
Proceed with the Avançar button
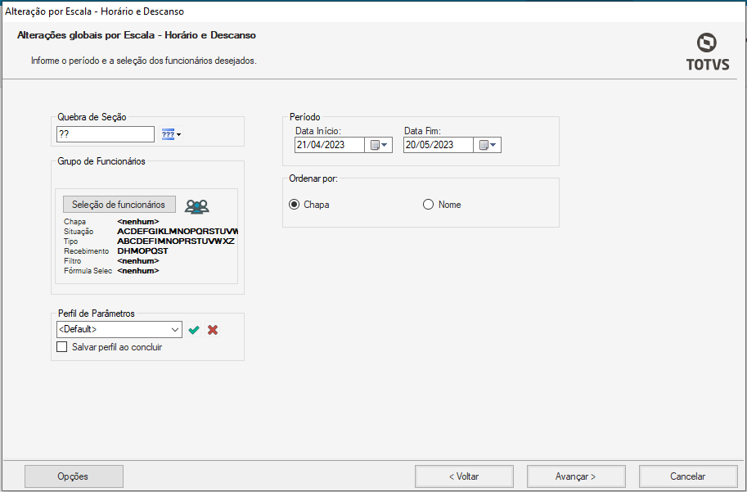click(576, 476)
